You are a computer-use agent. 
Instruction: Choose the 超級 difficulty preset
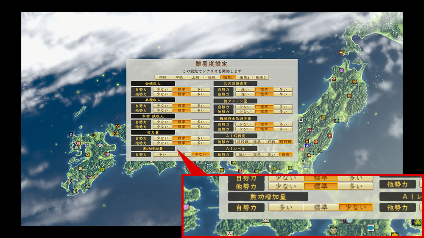(x=211, y=77)
